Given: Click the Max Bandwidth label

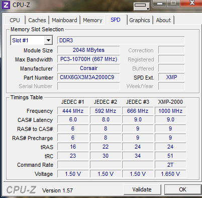Looking at the screenshot, I should (34, 59).
